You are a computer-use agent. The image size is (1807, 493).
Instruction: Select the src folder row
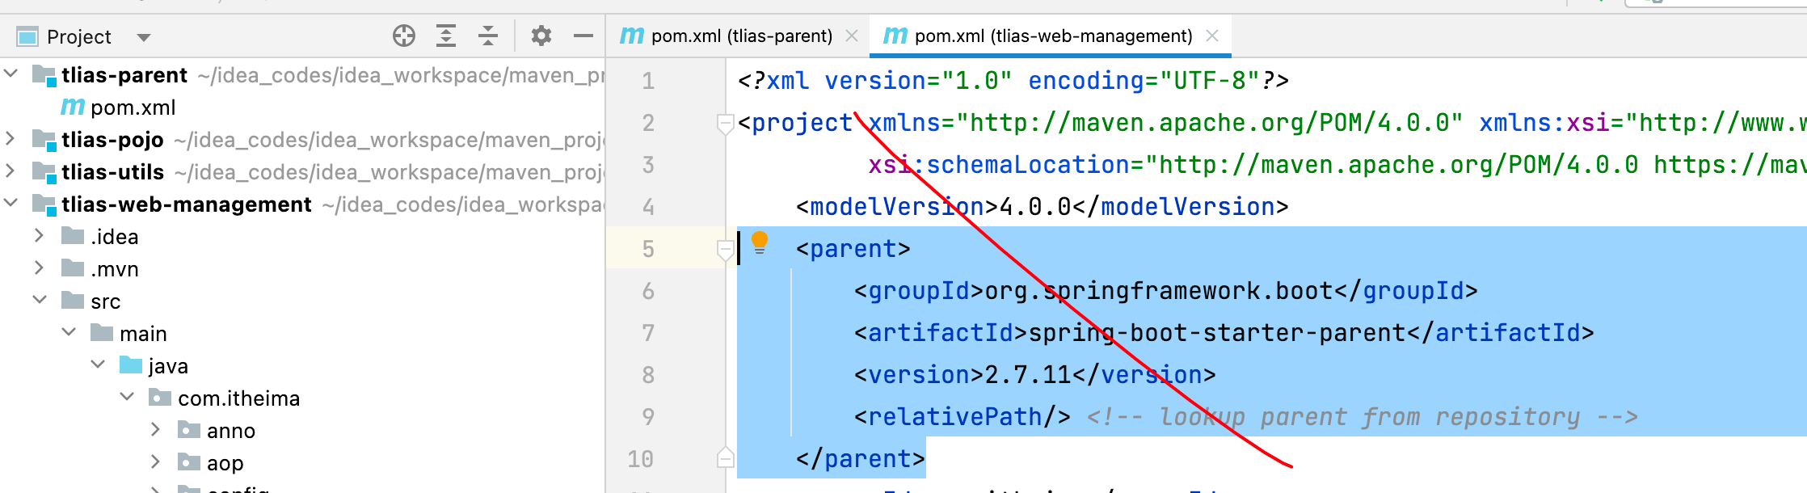(303, 301)
